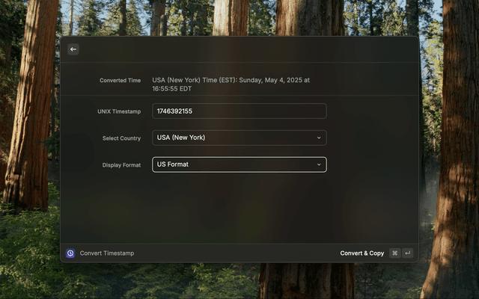Click the 1746392155 timestamp value
The height and width of the screenshot is (299, 479).
tap(174, 111)
